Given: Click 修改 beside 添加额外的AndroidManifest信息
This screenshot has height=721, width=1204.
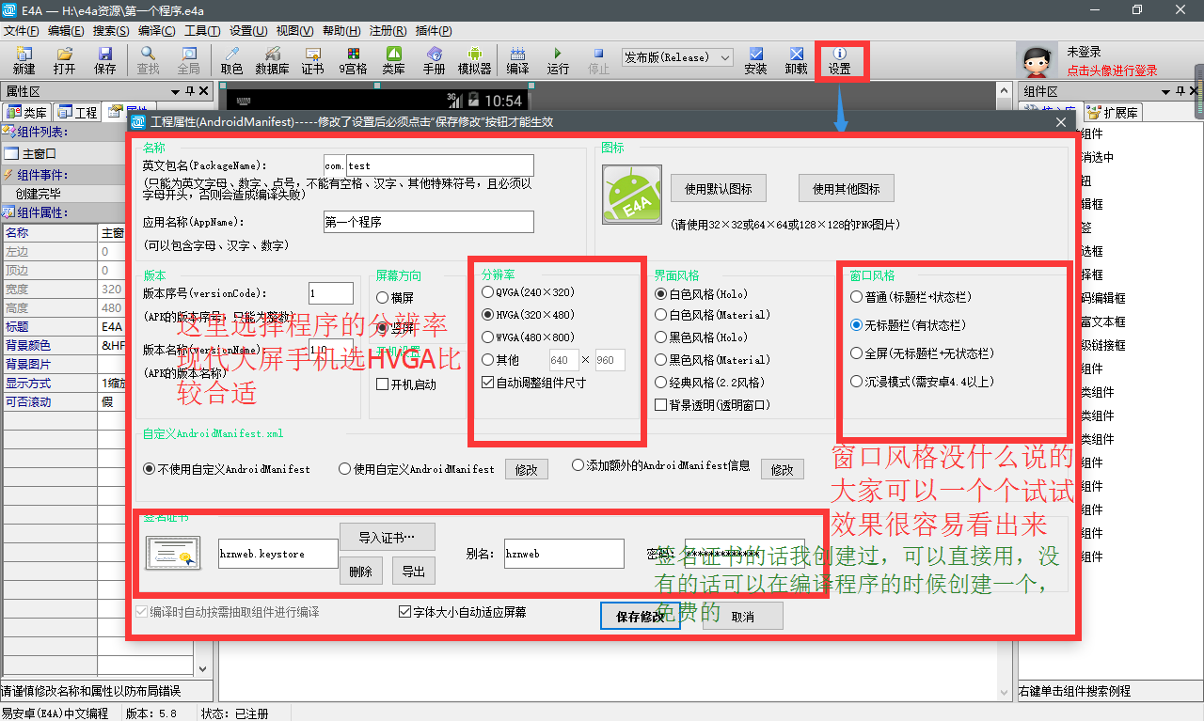Looking at the screenshot, I should [783, 469].
